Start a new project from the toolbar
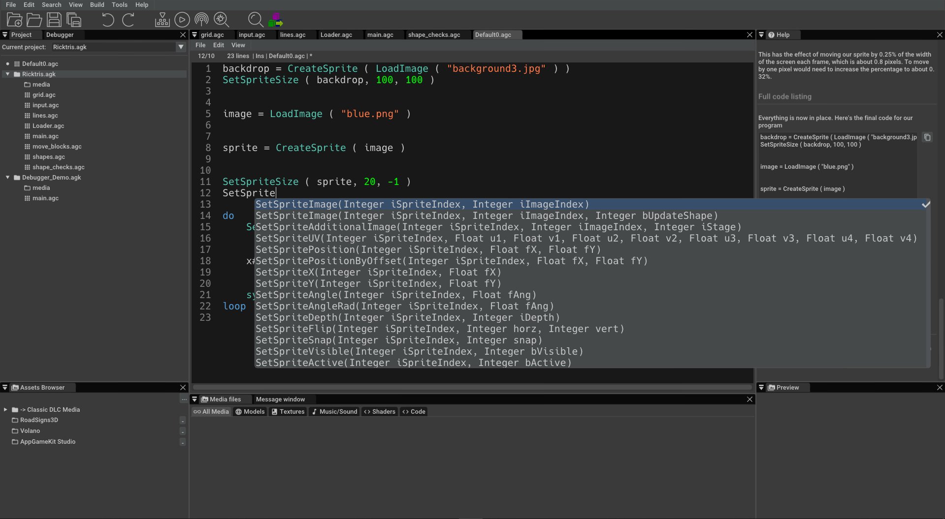Screen dimensions: 945x519 (14, 20)
